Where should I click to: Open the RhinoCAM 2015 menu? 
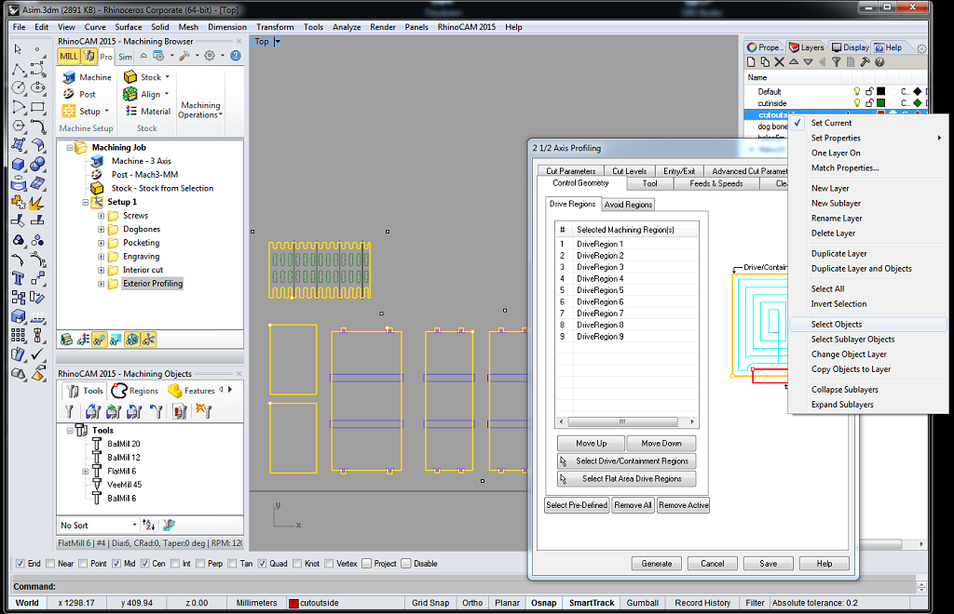coord(466,27)
